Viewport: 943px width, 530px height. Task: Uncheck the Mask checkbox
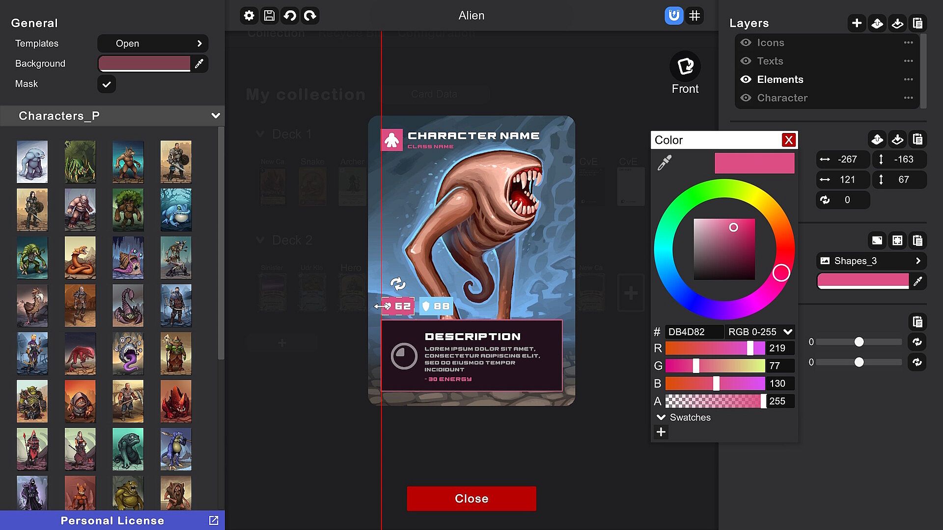click(x=107, y=84)
